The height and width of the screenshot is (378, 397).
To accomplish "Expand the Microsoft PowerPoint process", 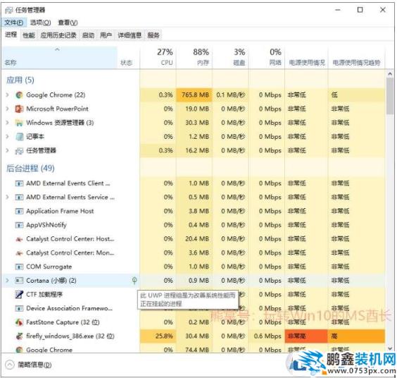I will click(7, 109).
